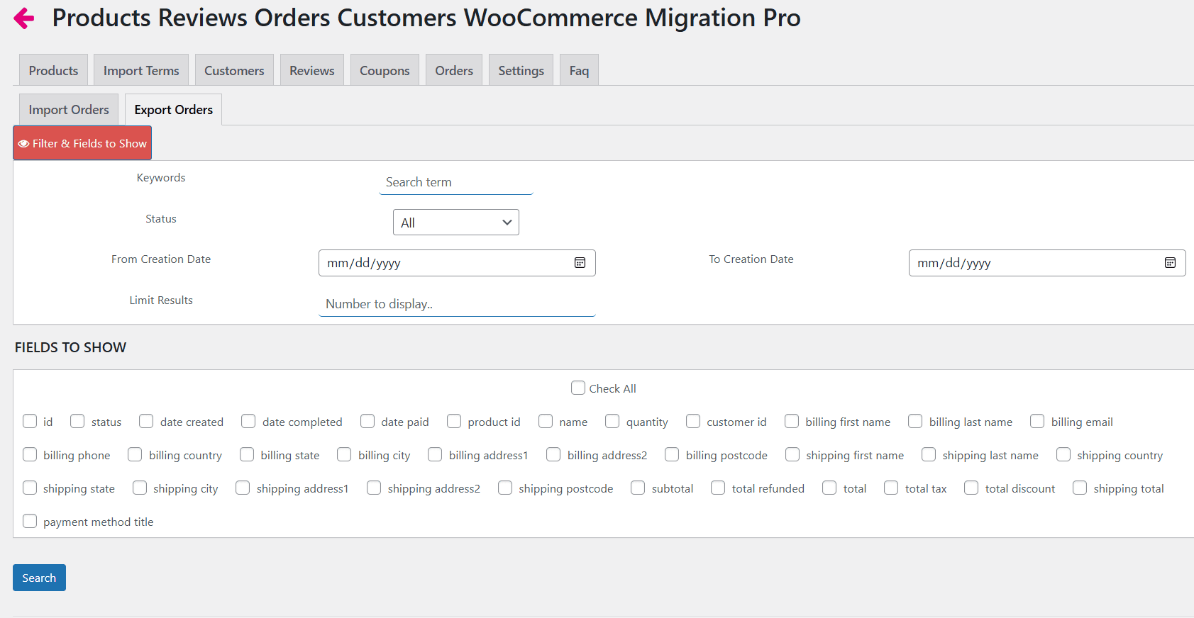1194x618 pixels.
Task: Click the From Creation Date input
Action: point(457,263)
